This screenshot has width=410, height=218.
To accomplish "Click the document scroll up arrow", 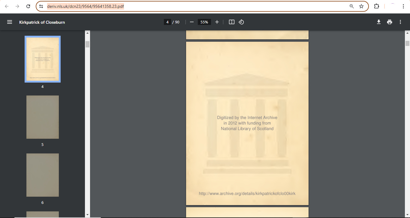I will [407, 33].
